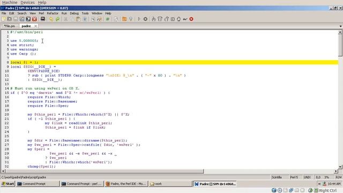Image resolution: width=343 pixels, height=193 pixels.
Task: Click the debugger Step Over icon
Action: coord(160,19)
